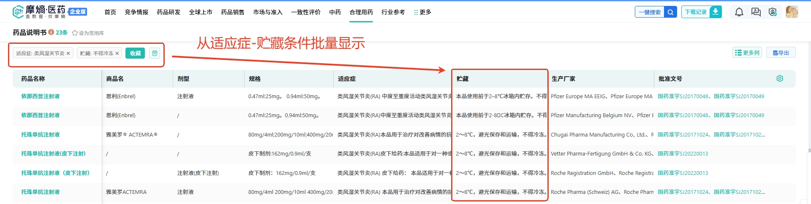Open table settings gear icon
Viewport: 811px width, 204px height.
click(x=780, y=78)
